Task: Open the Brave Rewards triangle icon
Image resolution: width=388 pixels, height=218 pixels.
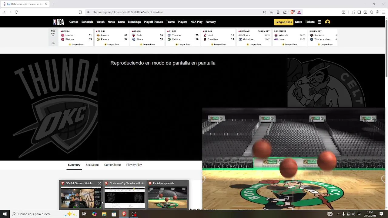Action: click(299, 12)
